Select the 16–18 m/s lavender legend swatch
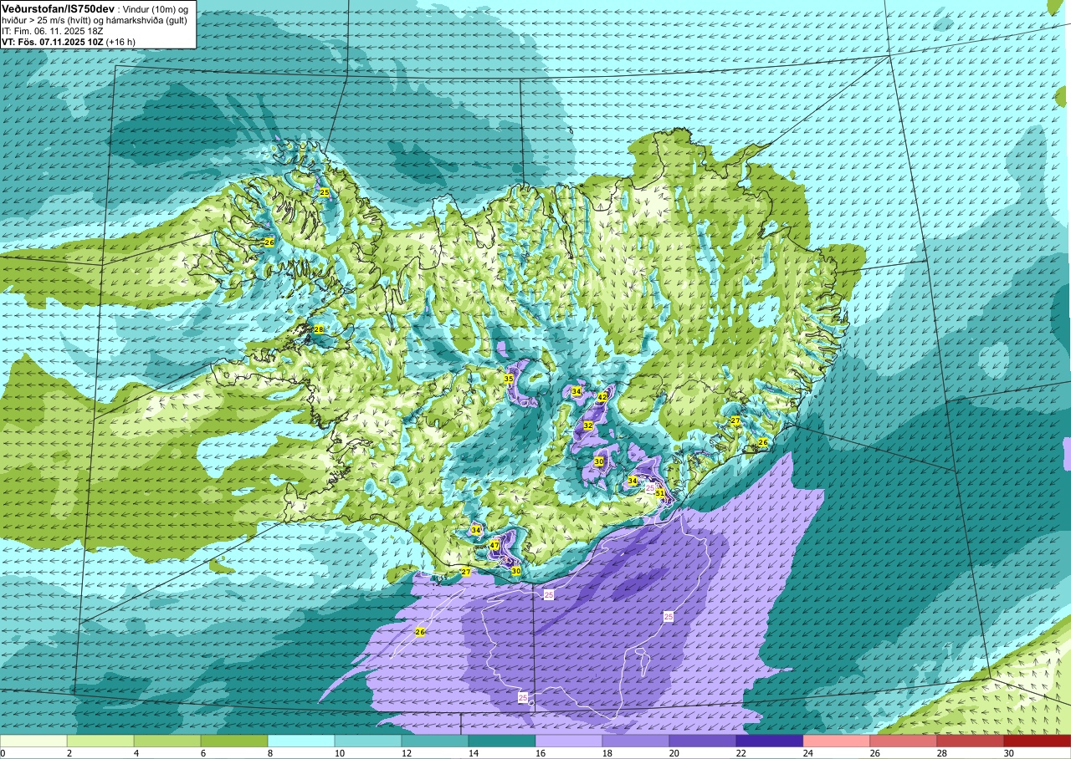Screen dimensions: 1071x759 click(569, 741)
